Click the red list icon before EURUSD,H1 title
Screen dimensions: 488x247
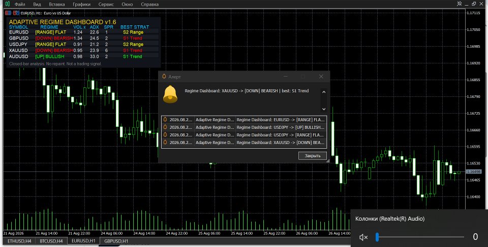click(8, 13)
